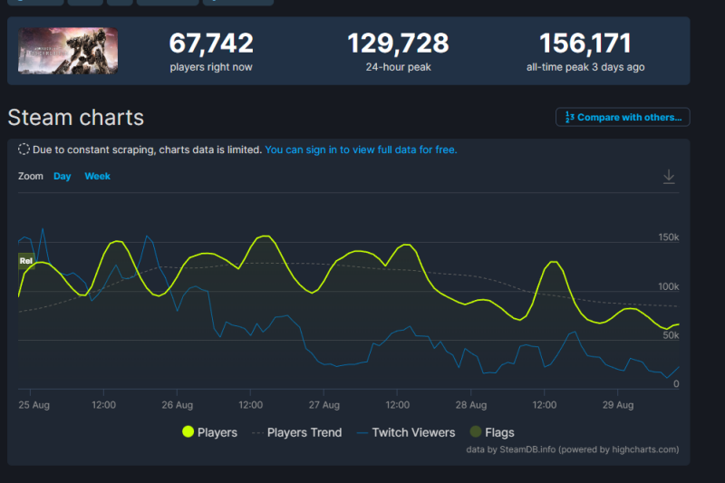Screen dimensions: 725x483
Task: Set chart zoom to Week
Action: click(x=98, y=176)
